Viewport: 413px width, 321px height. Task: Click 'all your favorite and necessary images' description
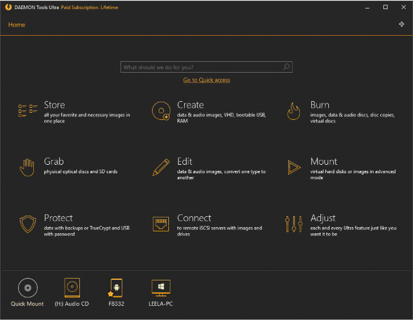point(87,118)
